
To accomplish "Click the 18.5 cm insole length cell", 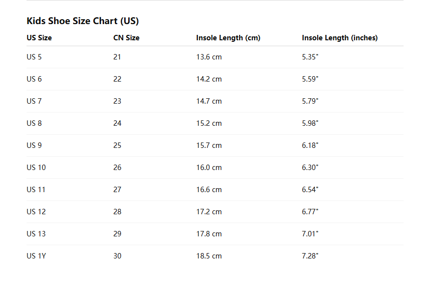I will click(209, 256).
